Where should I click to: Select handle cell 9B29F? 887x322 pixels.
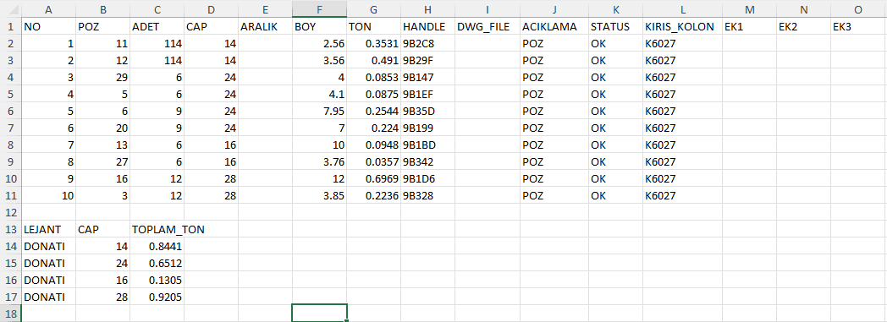coord(428,61)
